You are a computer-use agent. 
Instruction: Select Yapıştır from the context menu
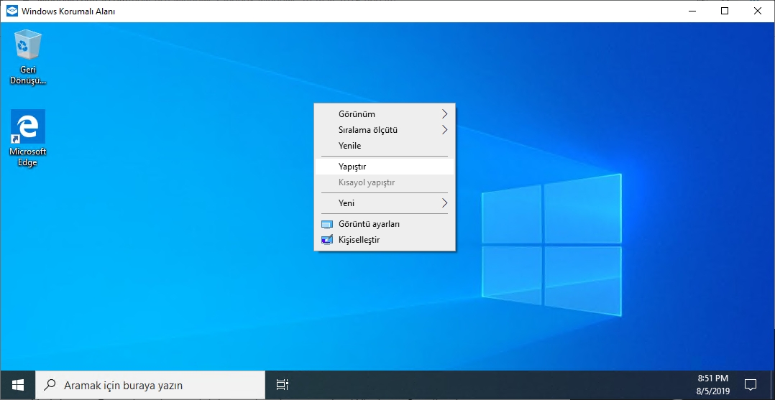(x=385, y=167)
